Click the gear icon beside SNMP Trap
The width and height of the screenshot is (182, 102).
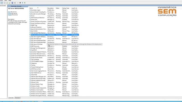coord(30,25)
